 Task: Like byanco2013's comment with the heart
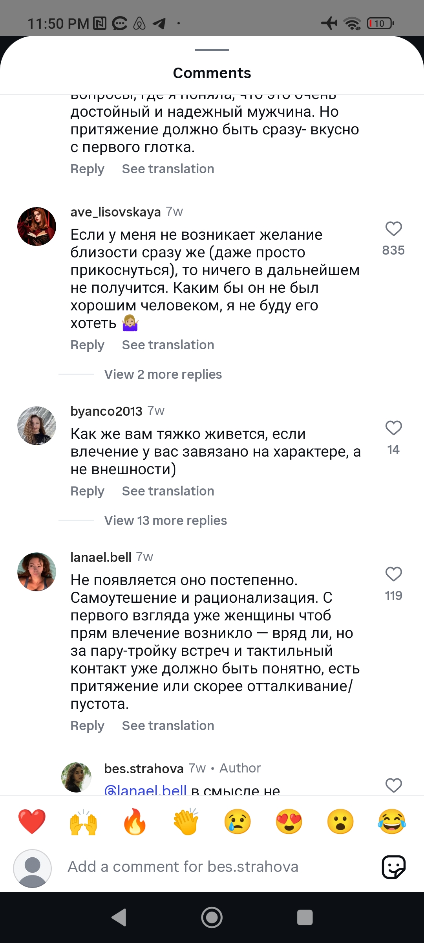point(393,428)
